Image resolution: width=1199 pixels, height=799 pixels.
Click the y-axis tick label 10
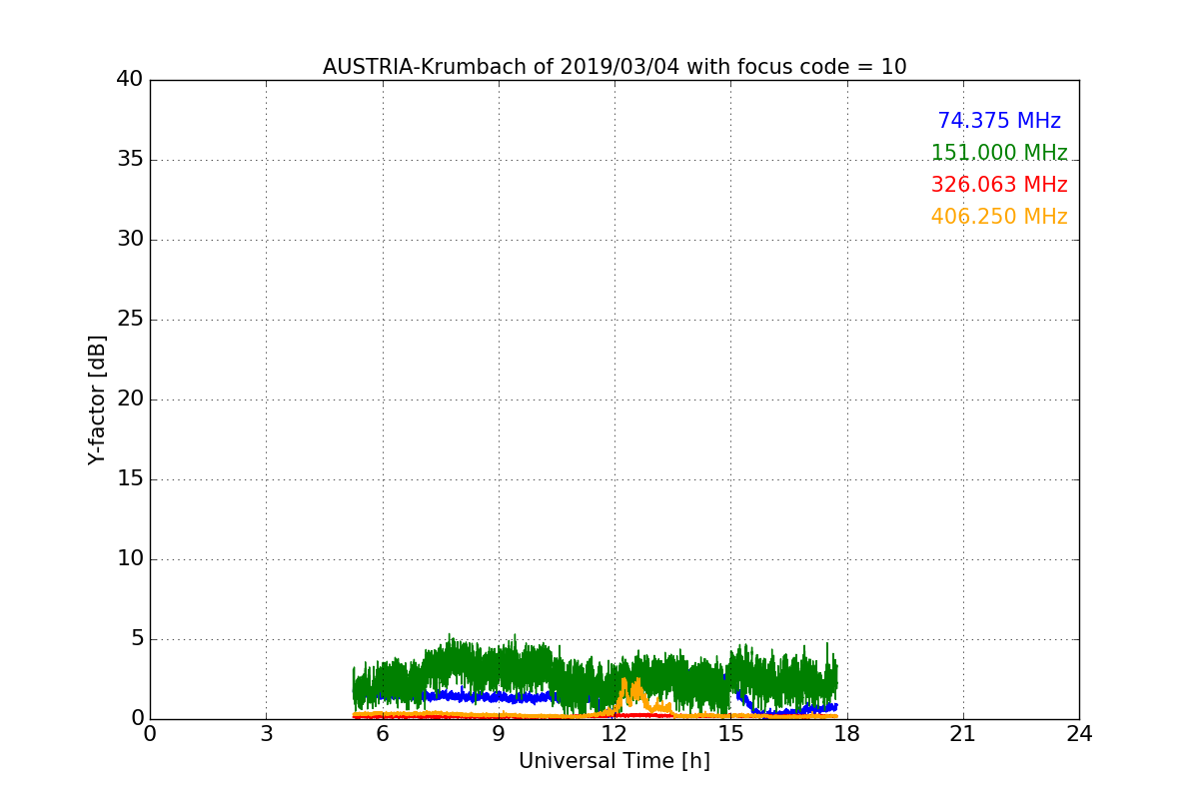coord(130,558)
